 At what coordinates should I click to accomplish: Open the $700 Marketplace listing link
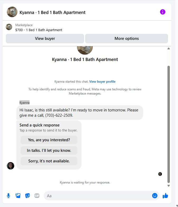tap(39, 30)
